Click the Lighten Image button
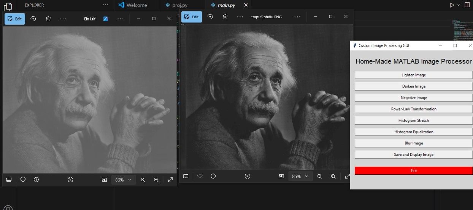 414,75
